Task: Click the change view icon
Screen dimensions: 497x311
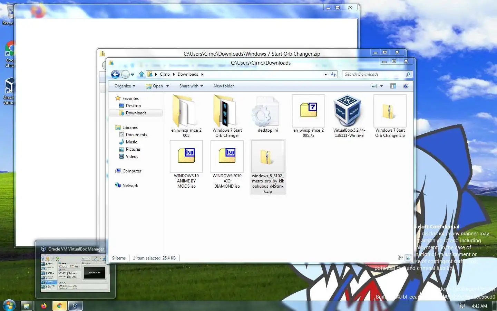Action: tap(374, 86)
